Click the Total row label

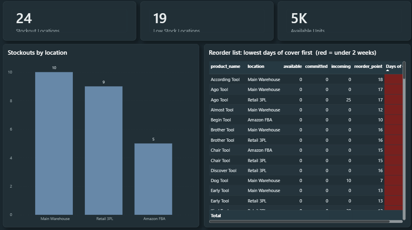(x=216, y=216)
